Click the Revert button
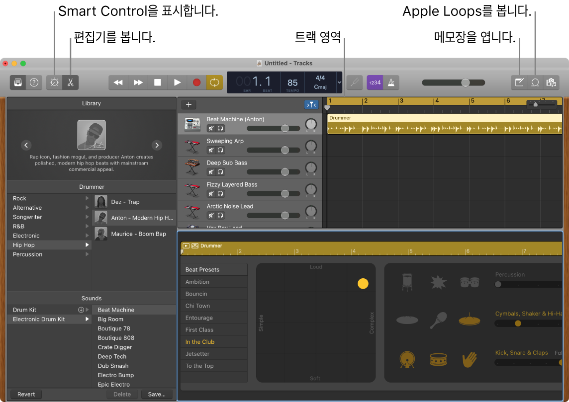Image resolution: width=569 pixels, height=402 pixels. (25, 394)
